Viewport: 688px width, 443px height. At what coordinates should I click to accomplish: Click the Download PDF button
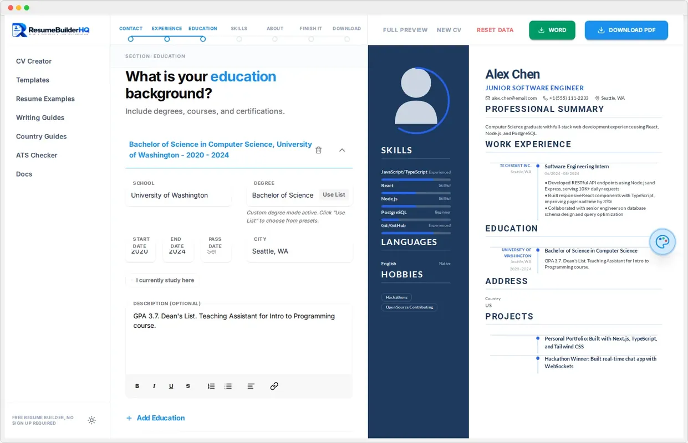tap(626, 30)
